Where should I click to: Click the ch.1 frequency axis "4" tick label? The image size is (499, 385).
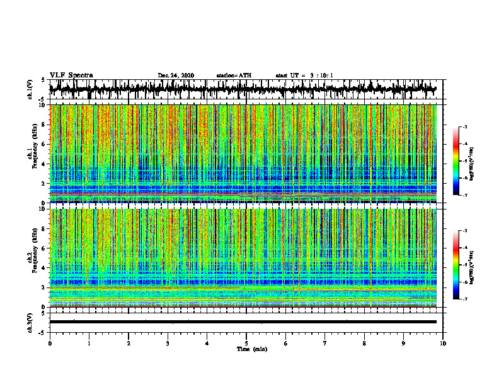(x=44, y=164)
